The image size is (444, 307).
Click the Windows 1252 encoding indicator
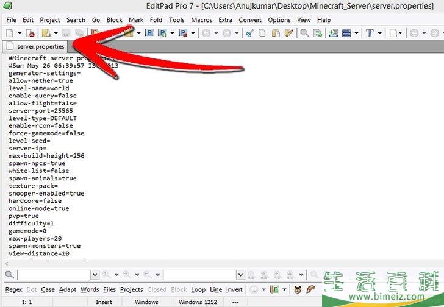click(x=198, y=302)
